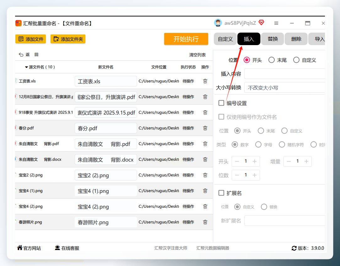The image size is (340, 266).
Task: Enable the 编号设置 checkbox
Action: (x=221, y=103)
